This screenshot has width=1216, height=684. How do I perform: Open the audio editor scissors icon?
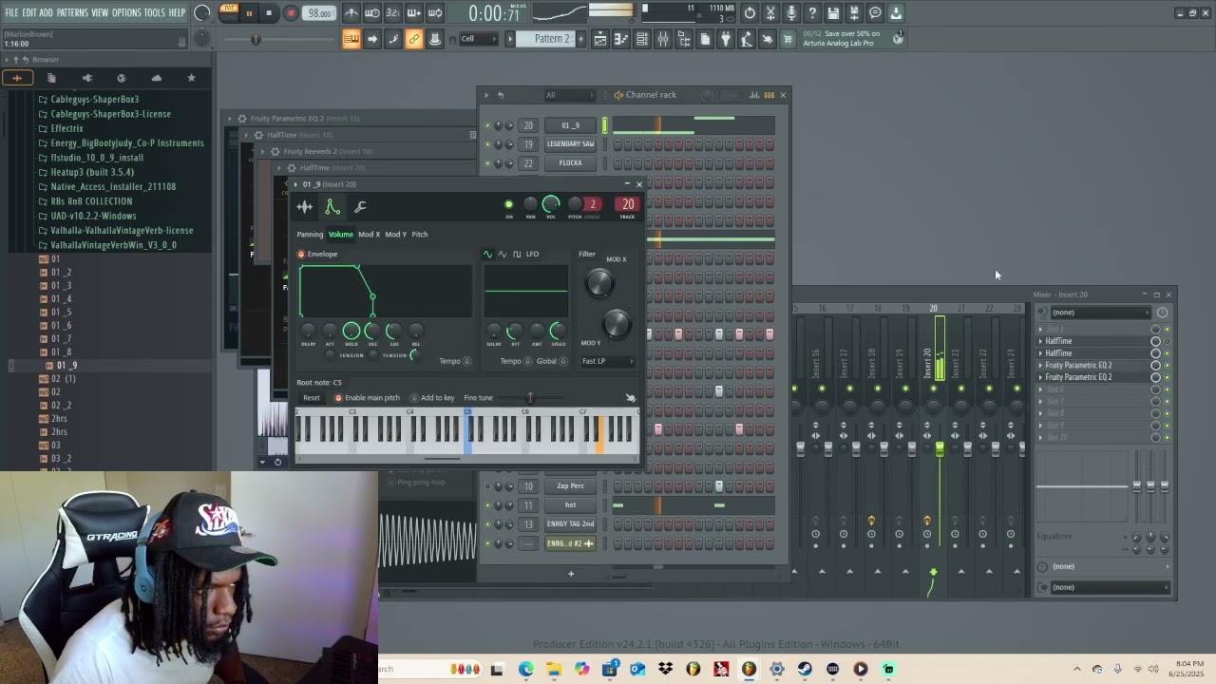(770, 13)
